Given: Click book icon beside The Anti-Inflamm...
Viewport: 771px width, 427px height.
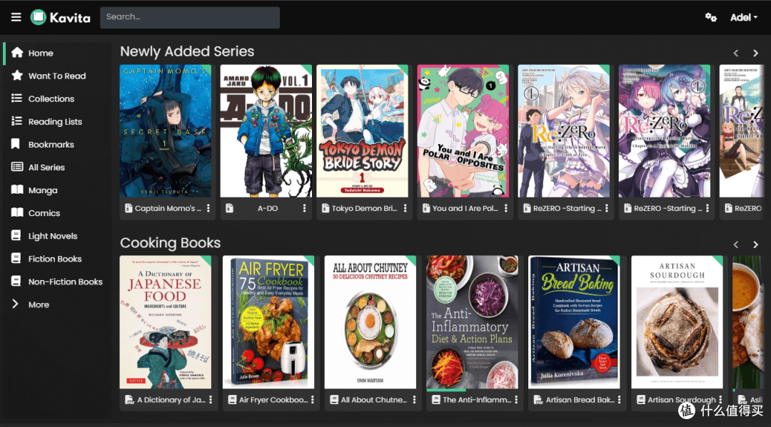Looking at the screenshot, I should [435, 399].
